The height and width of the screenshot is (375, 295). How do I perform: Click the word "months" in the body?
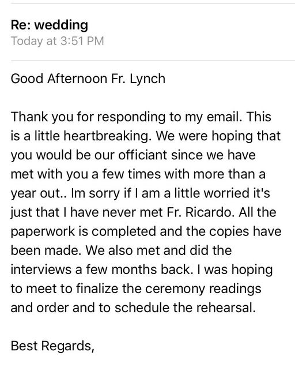coord(134,269)
